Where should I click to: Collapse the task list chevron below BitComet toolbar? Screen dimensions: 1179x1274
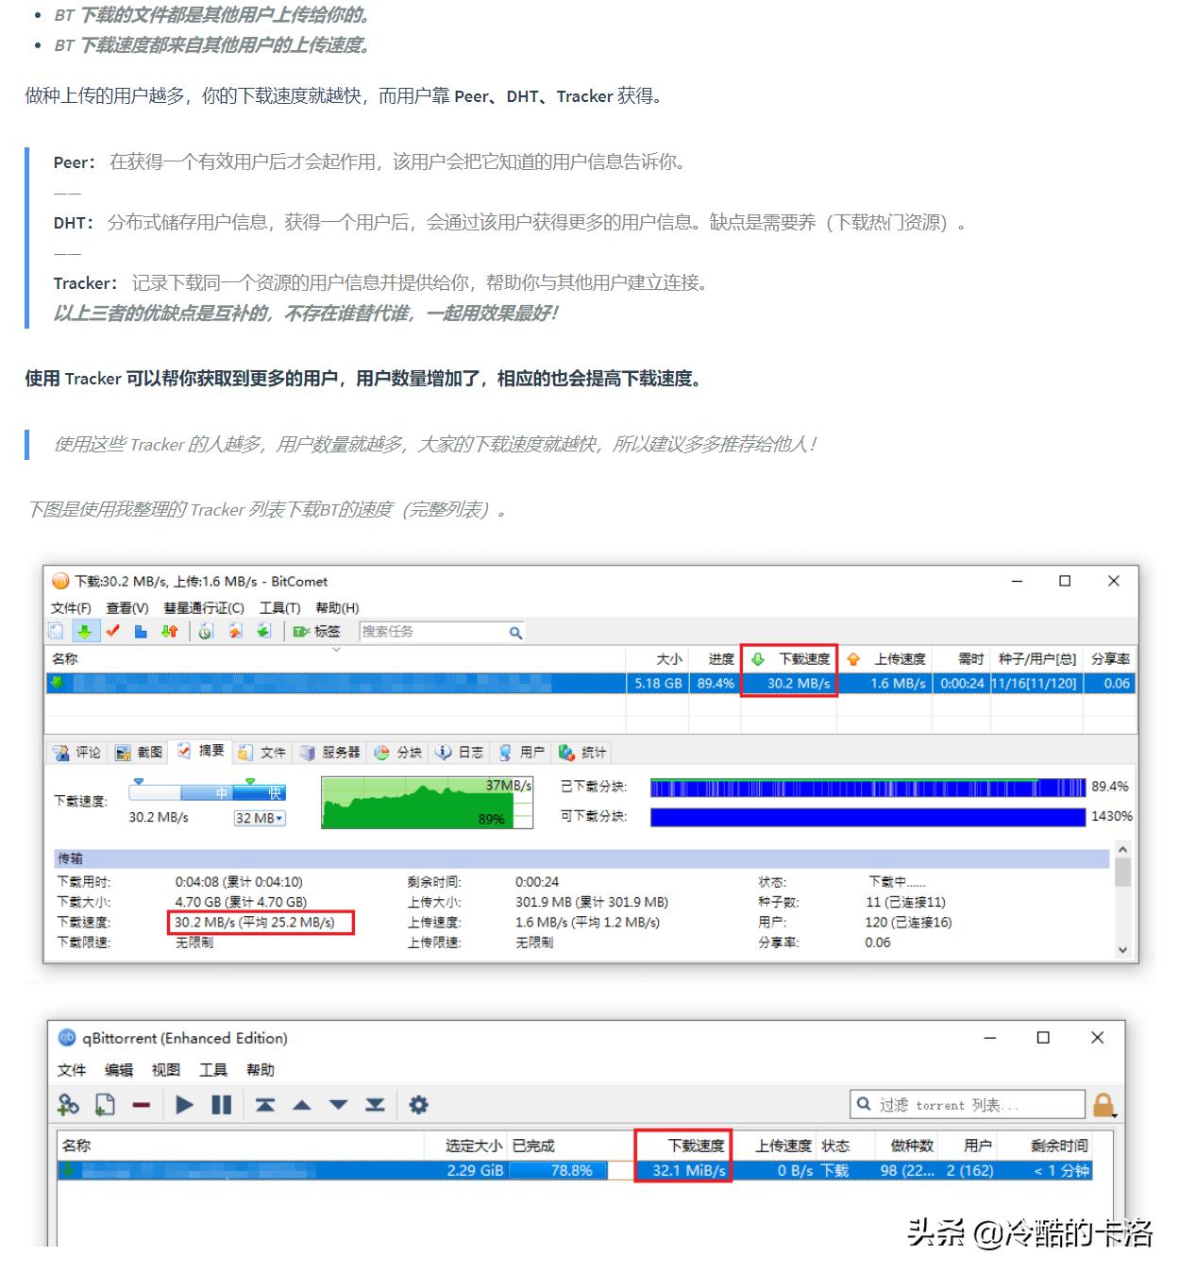tap(337, 649)
